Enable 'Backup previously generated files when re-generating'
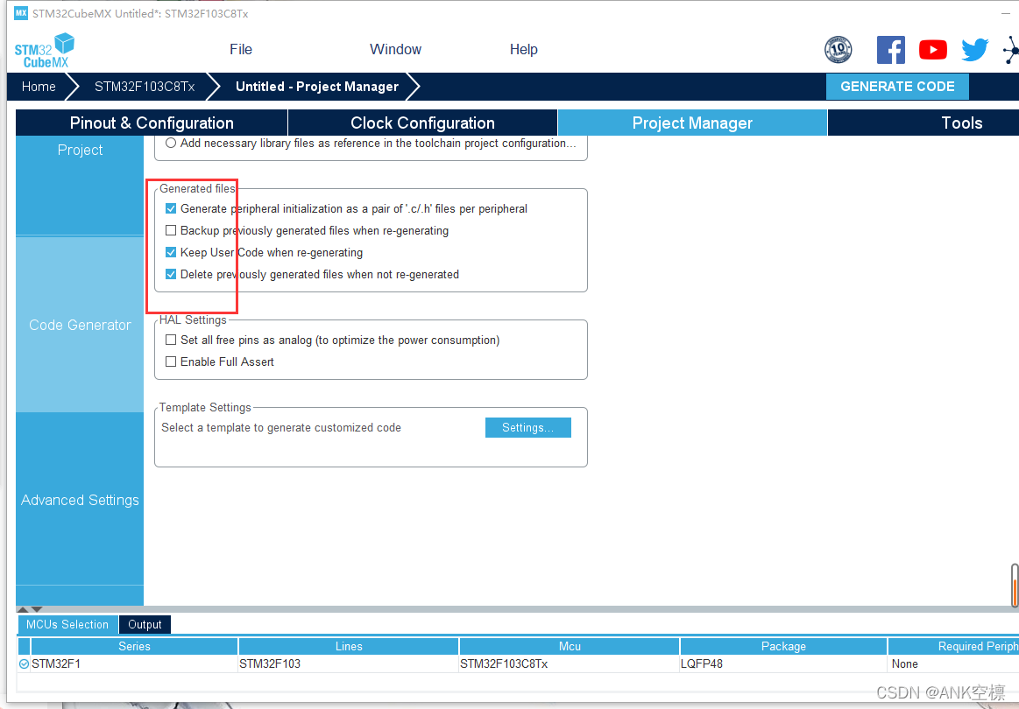1019x709 pixels. click(171, 230)
